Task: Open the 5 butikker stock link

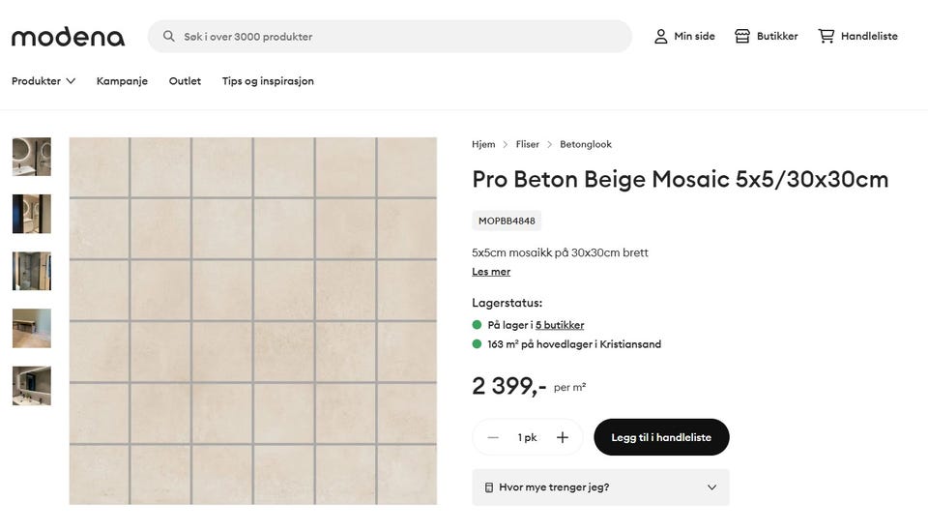Action: [560, 325]
